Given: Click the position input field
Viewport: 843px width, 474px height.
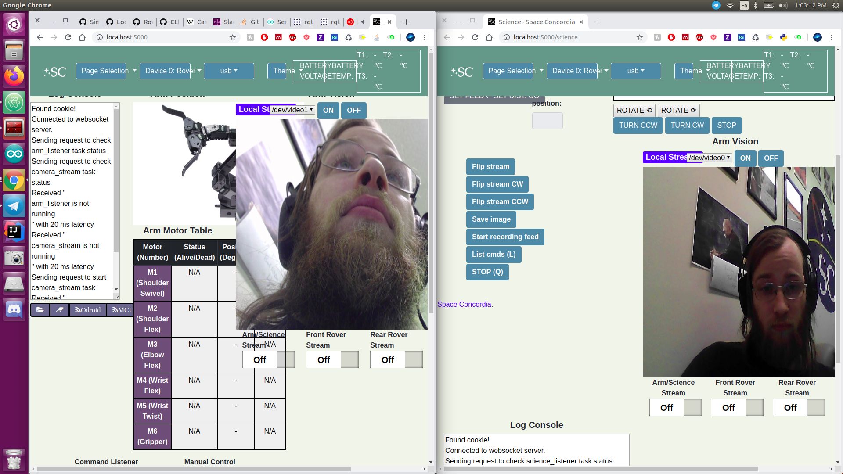Looking at the screenshot, I should 547,120.
